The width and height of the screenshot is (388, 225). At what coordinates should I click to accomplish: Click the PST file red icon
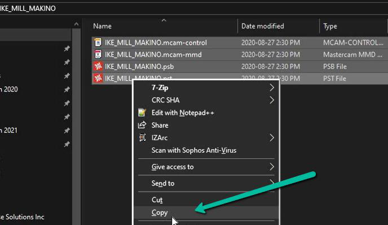pos(98,78)
